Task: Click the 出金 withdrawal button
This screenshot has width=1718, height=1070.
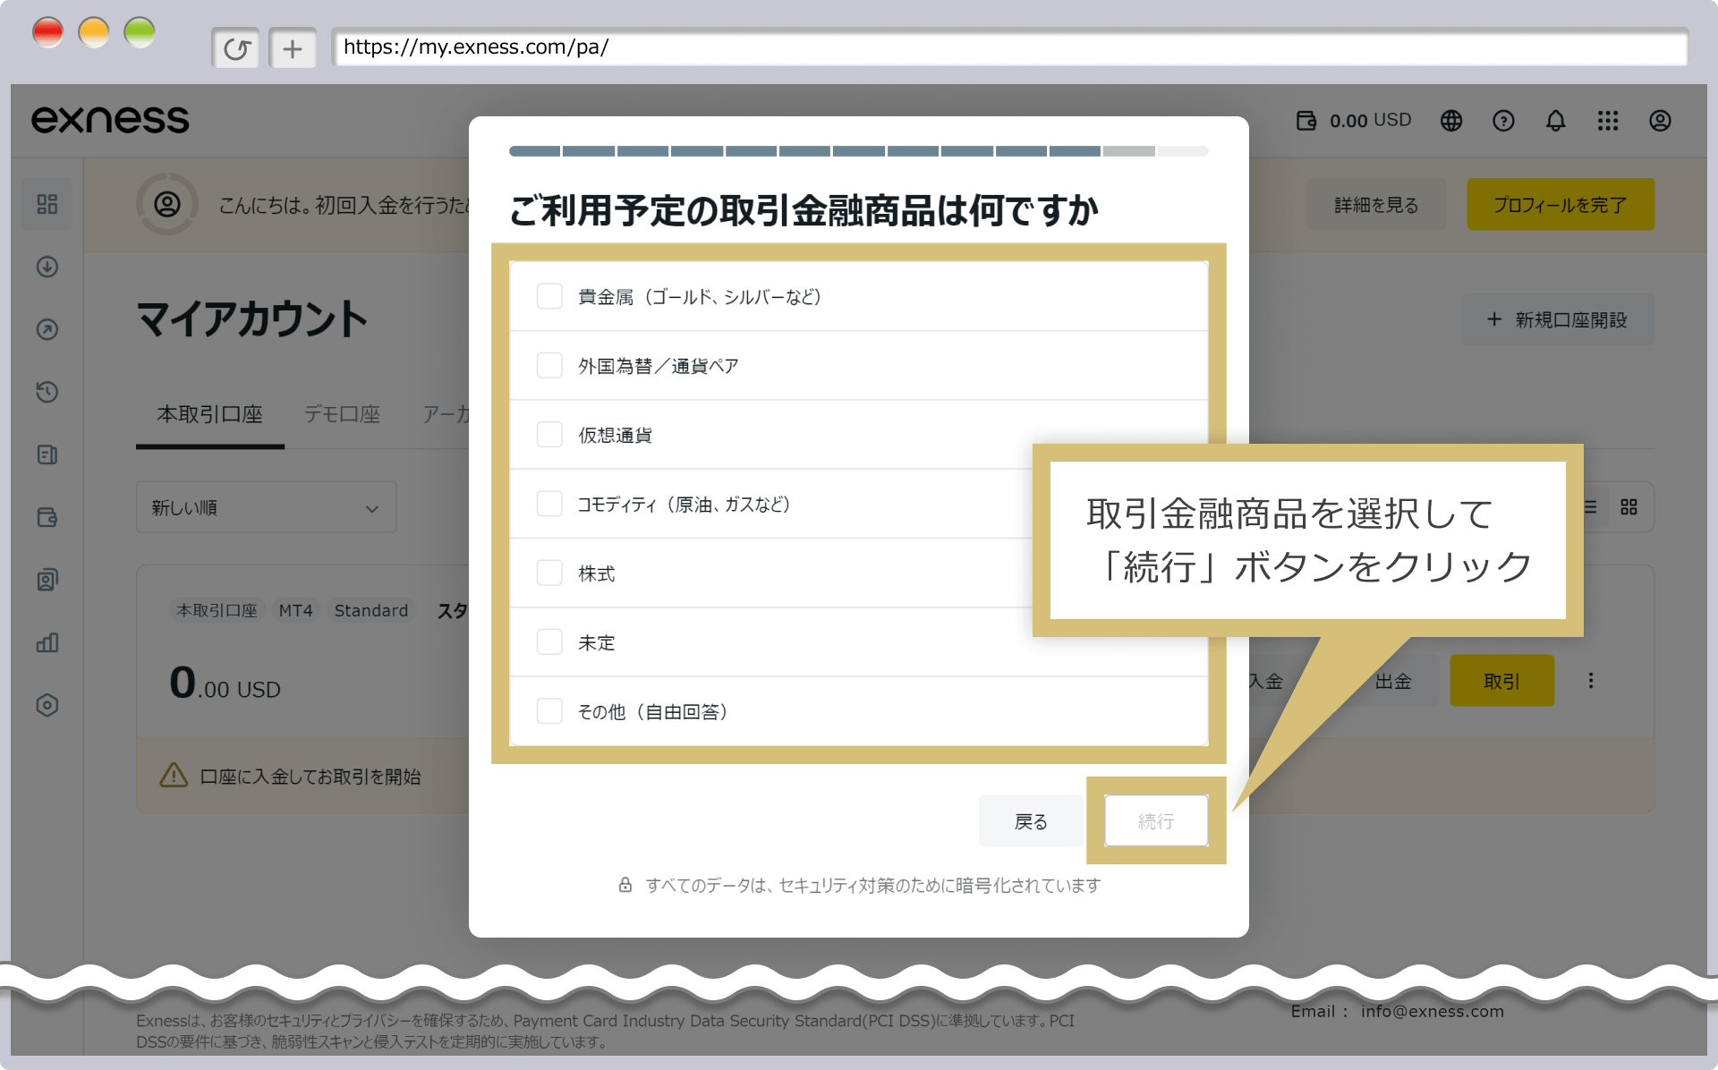Action: (1393, 681)
